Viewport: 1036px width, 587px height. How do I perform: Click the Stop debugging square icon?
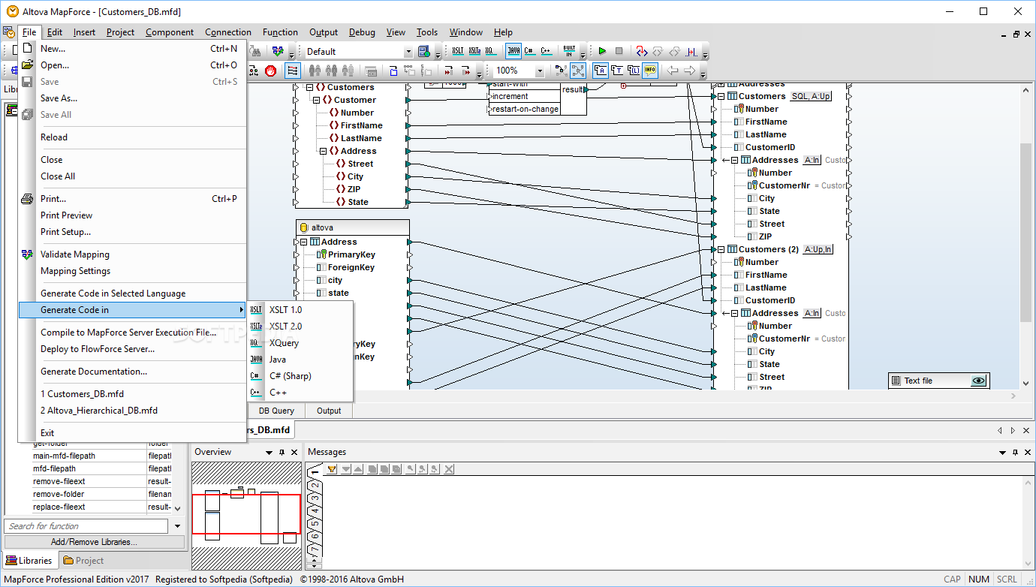tap(619, 51)
